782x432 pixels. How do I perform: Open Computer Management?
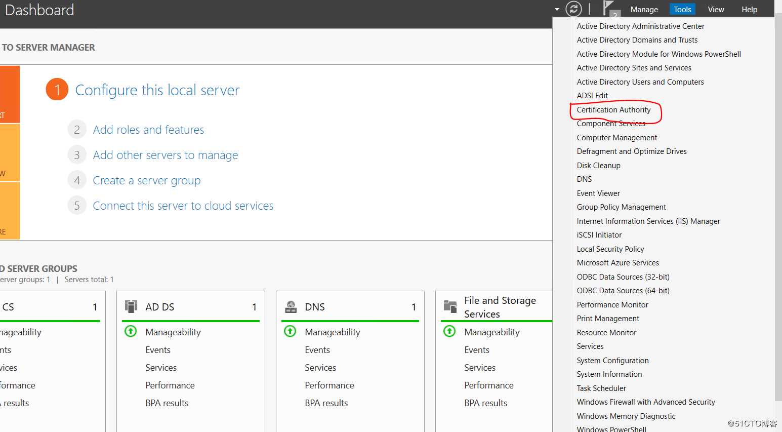pos(616,138)
